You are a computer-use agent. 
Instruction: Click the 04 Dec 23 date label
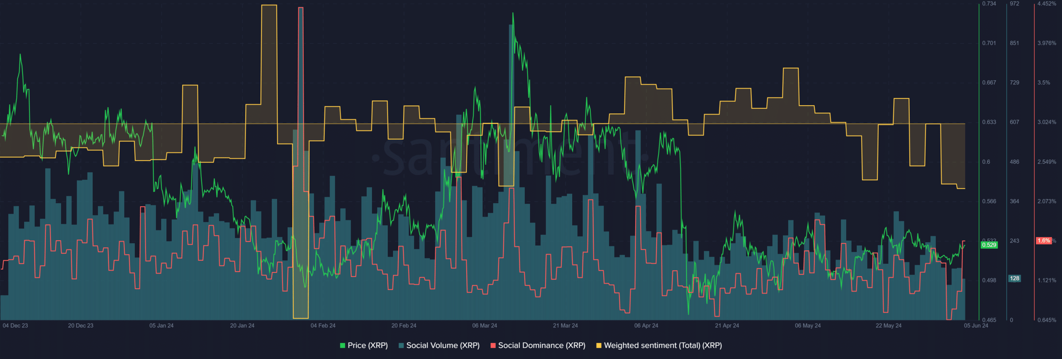point(15,325)
